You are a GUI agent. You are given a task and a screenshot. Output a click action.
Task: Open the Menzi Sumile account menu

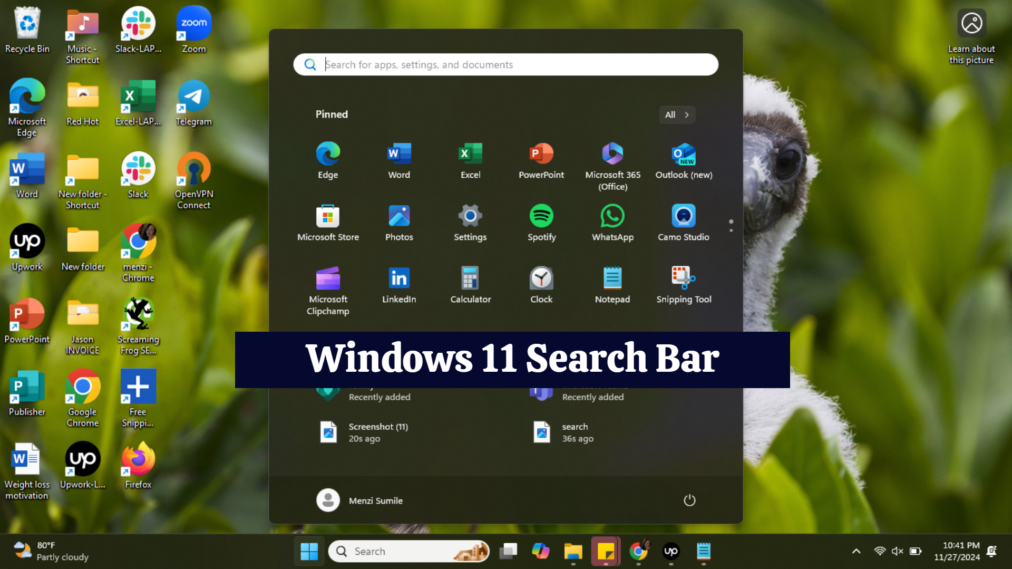pos(360,500)
